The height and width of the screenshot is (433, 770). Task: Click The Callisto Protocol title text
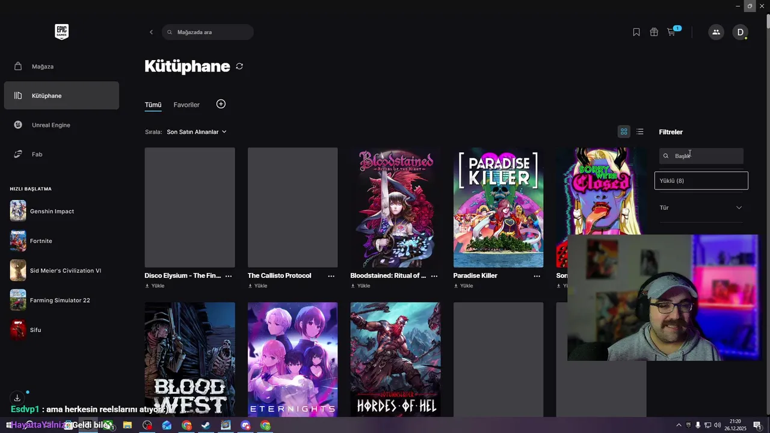[x=279, y=275]
